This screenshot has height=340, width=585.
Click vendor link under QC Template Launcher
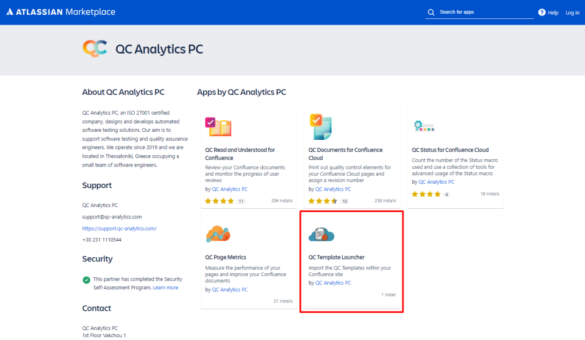[333, 282]
